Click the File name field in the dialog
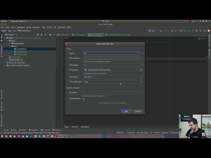Image resolution: width=211 pixels, height=158 pixels. pos(112,65)
